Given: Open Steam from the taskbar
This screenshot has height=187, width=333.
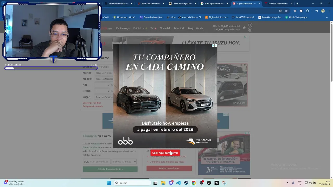Looking at the screenshot, I should pos(186,183).
